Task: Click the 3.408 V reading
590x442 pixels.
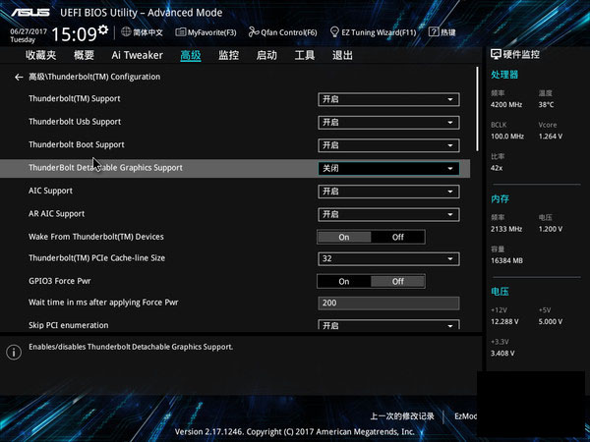Action: pos(502,354)
